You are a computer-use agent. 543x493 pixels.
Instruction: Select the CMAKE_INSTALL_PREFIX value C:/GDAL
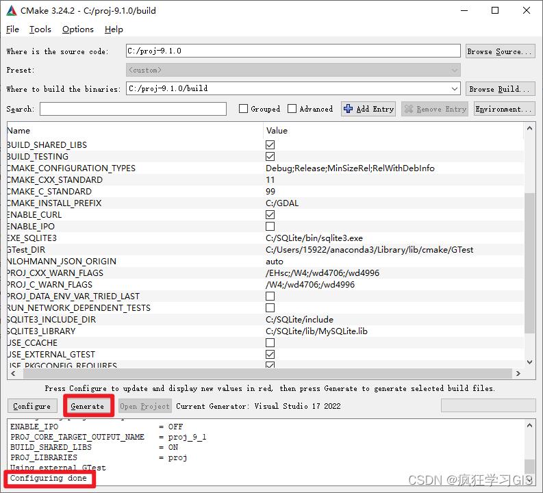pyautogui.click(x=282, y=203)
